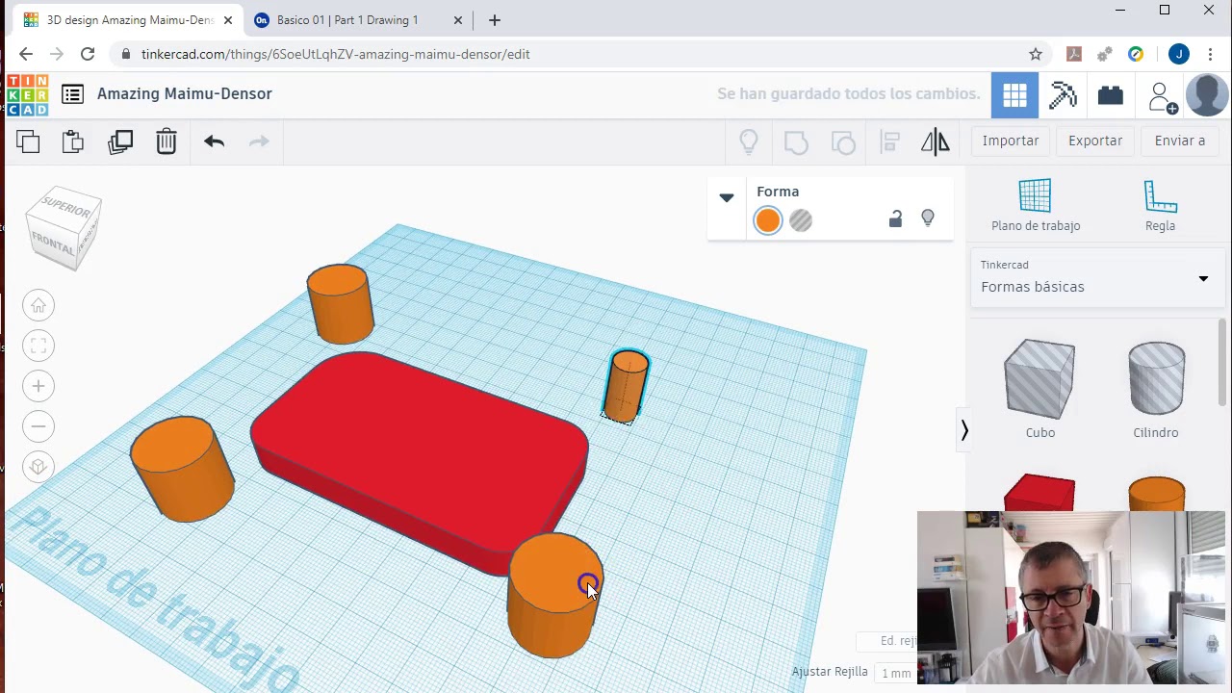Bookmark this page with the star icon
This screenshot has height=693, width=1232.
point(1036,54)
